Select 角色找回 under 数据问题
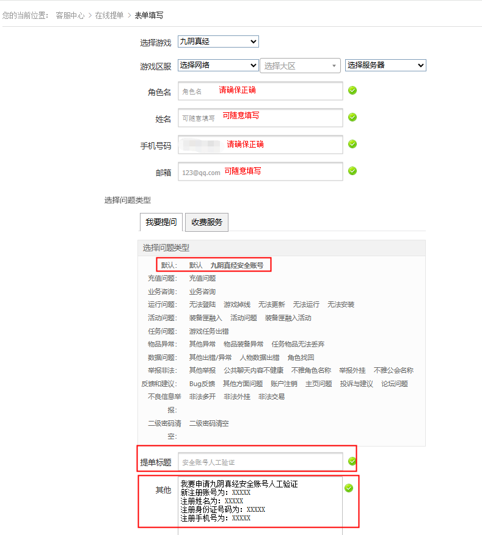This screenshot has width=482, height=535. click(x=301, y=357)
